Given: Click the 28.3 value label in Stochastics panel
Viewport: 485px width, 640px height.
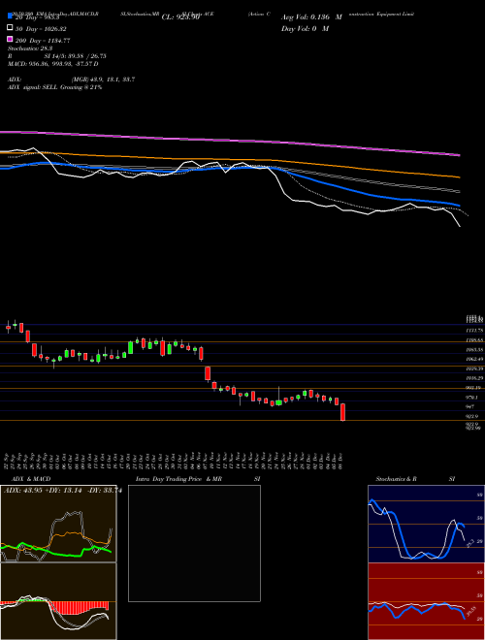Looking at the screenshot, I should (x=470, y=543).
